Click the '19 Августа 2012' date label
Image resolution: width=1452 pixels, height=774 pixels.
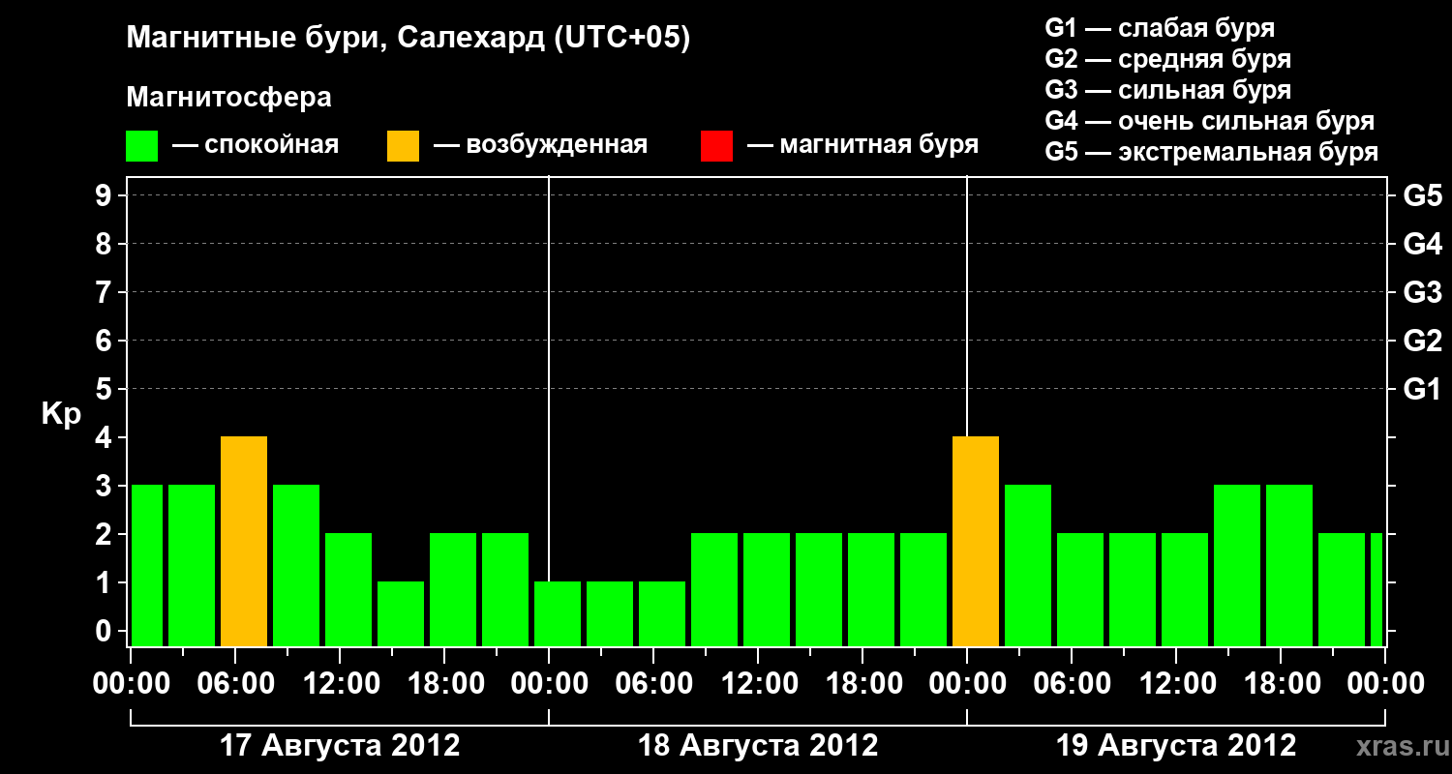pos(1176,746)
